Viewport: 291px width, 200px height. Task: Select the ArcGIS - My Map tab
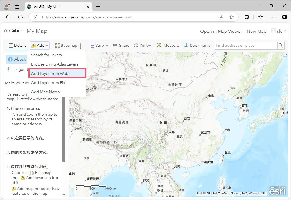[x=58, y=7]
